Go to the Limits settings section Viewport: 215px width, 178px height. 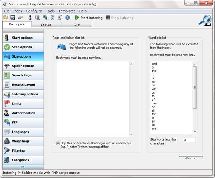tap(23, 104)
